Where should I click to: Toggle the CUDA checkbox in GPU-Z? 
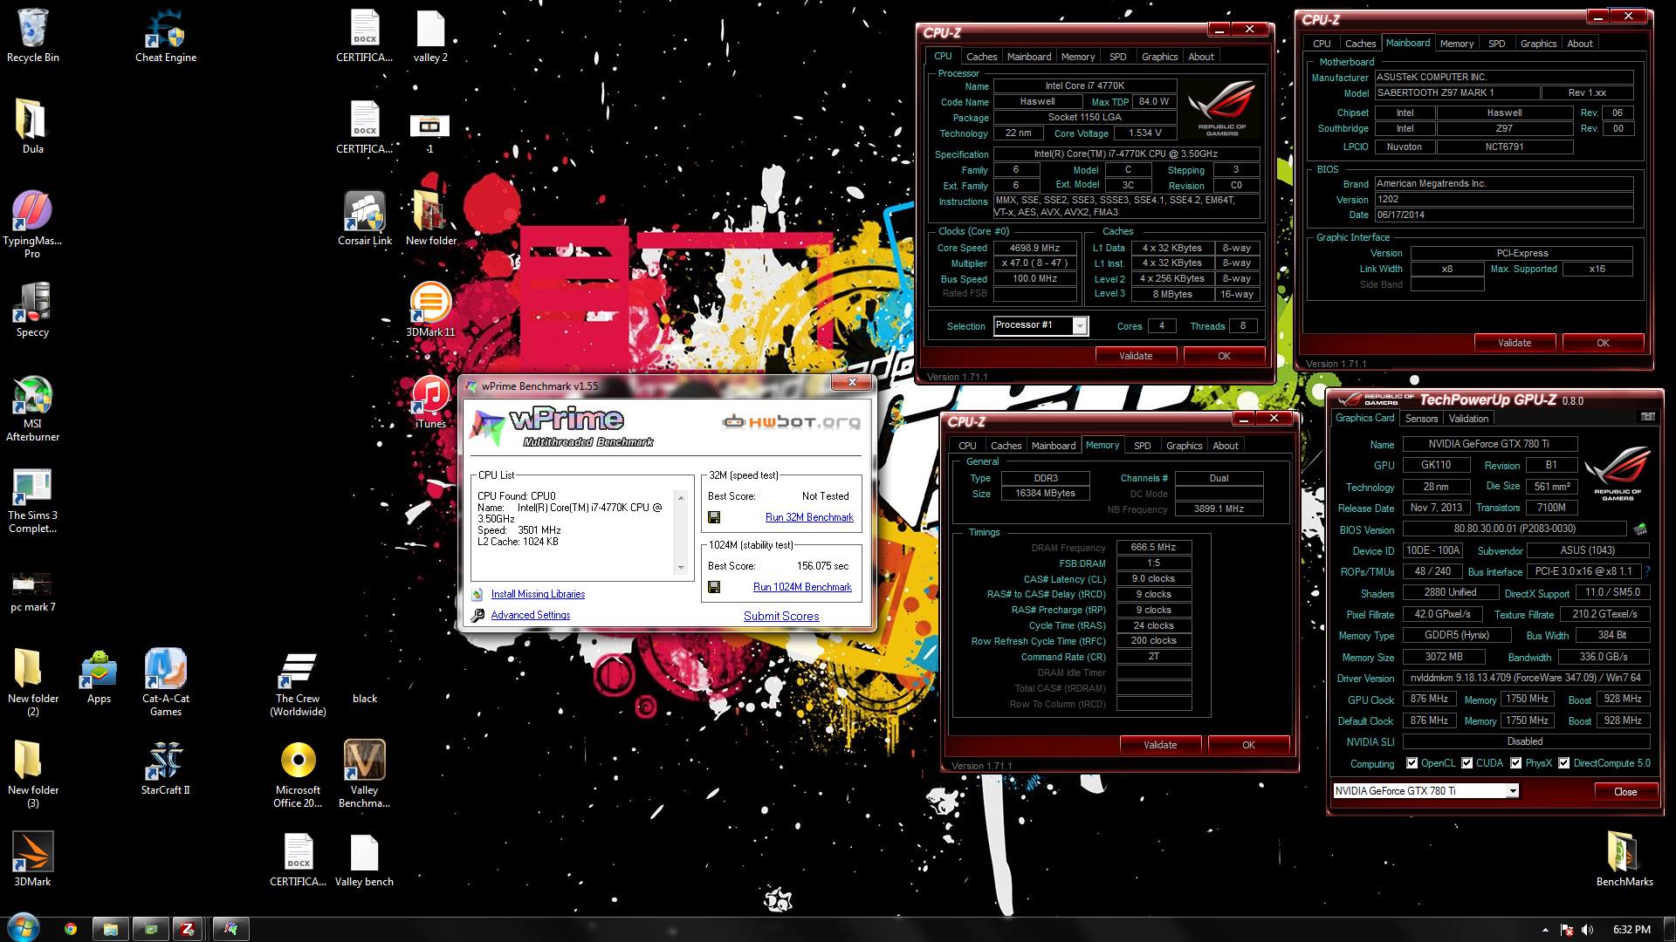click(1466, 763)
